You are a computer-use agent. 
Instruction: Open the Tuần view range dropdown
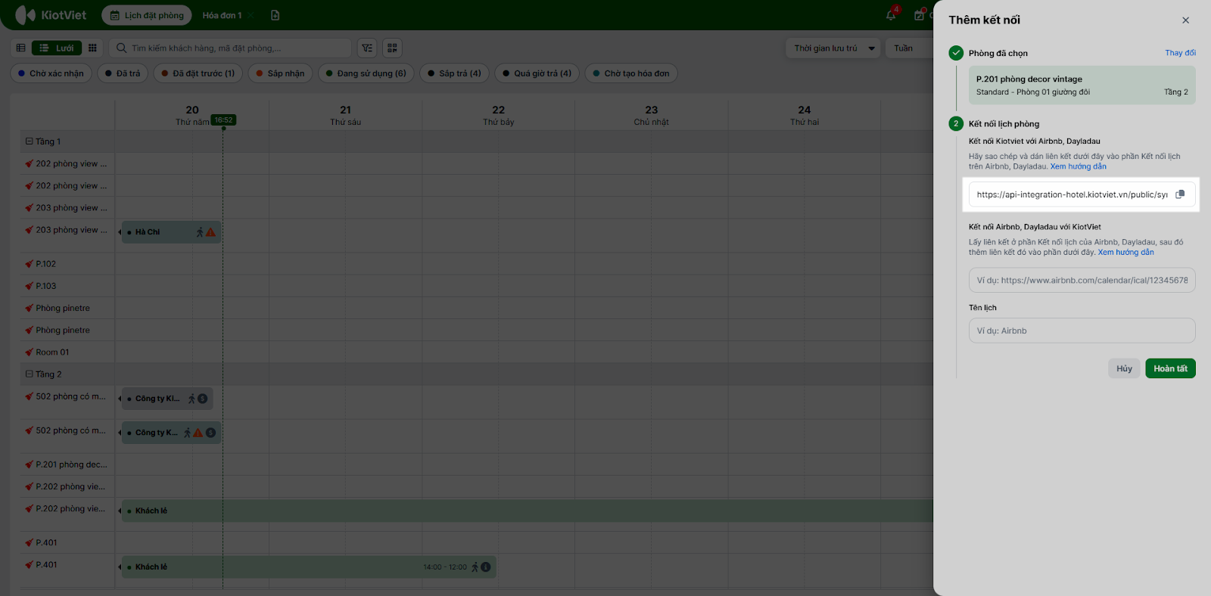pos(909,48)
